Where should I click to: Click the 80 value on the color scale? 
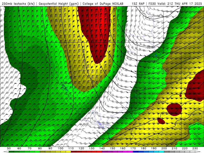(40, 148)
